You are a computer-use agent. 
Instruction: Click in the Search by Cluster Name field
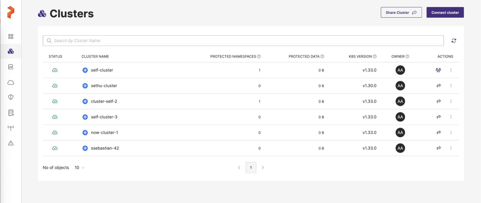point(243,41)
